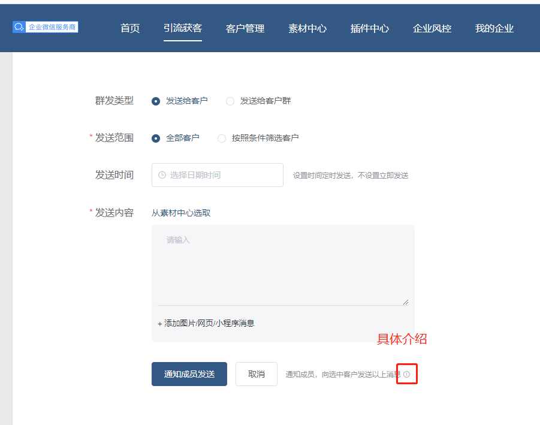Click the 设置时间定时发送 hint text
The image size is (540, 425).
[x=351, y=176]
